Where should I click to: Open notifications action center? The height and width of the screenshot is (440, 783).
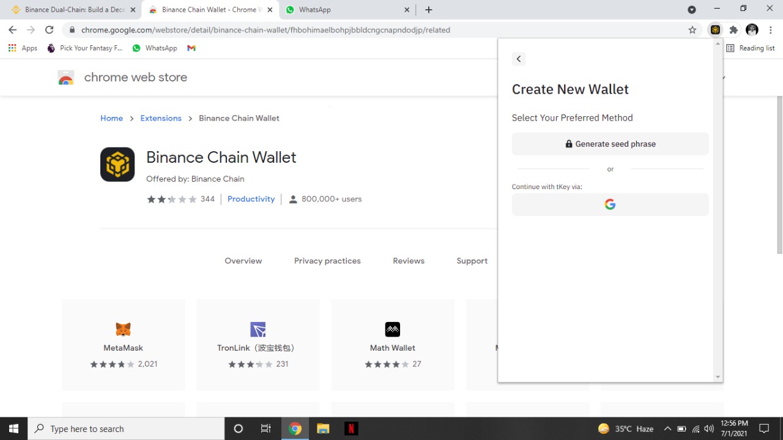764,428
